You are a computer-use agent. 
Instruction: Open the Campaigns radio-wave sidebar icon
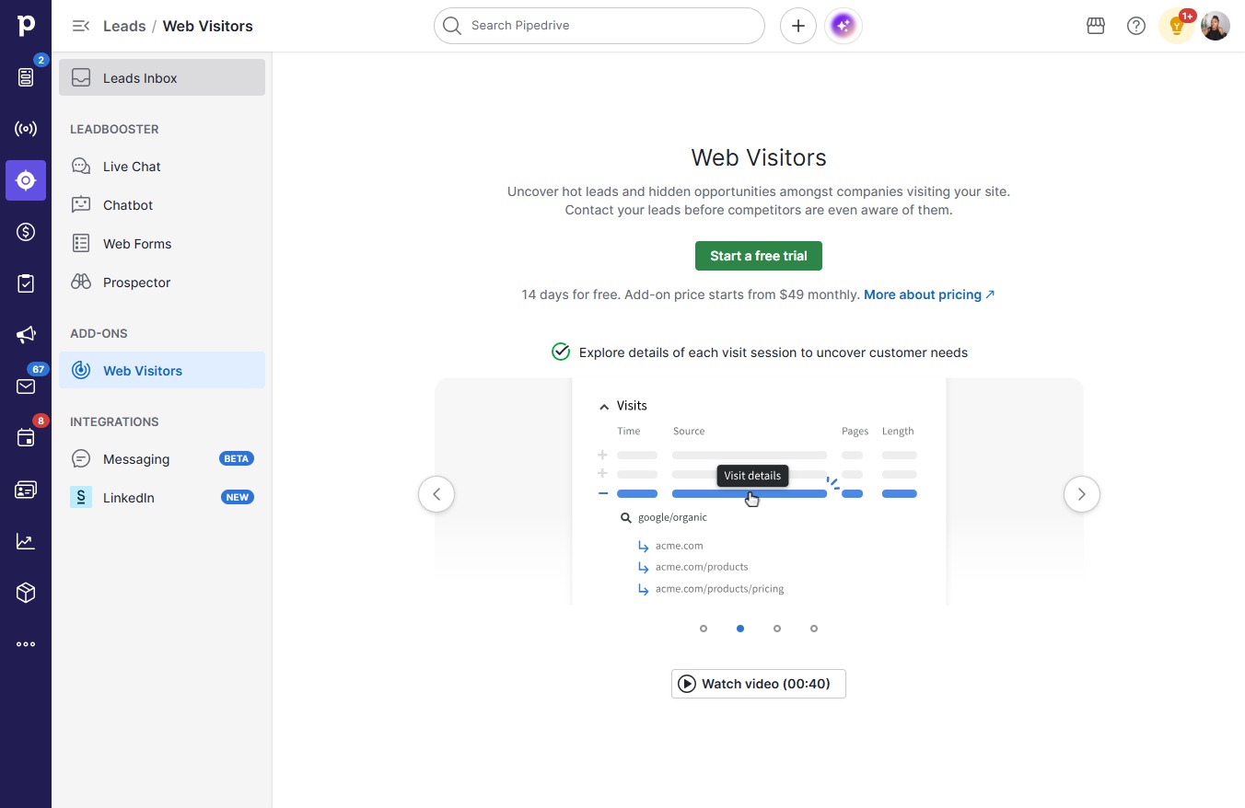tap(26, 129)
